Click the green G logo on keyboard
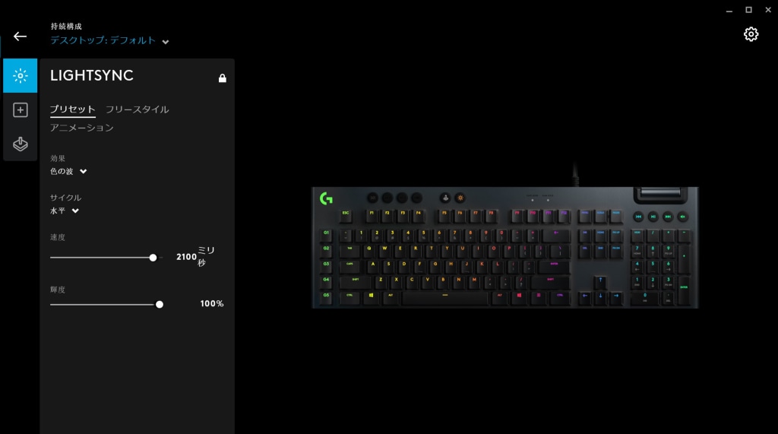778x434 pixels. pos(326,198)
